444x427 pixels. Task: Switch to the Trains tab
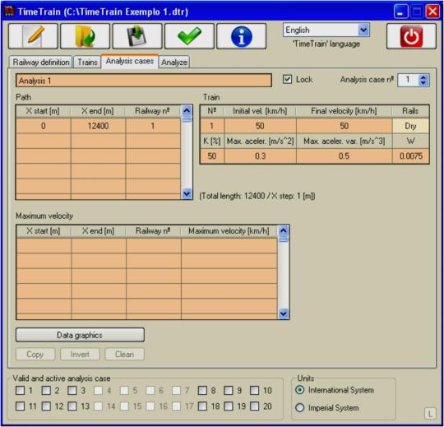87,62
